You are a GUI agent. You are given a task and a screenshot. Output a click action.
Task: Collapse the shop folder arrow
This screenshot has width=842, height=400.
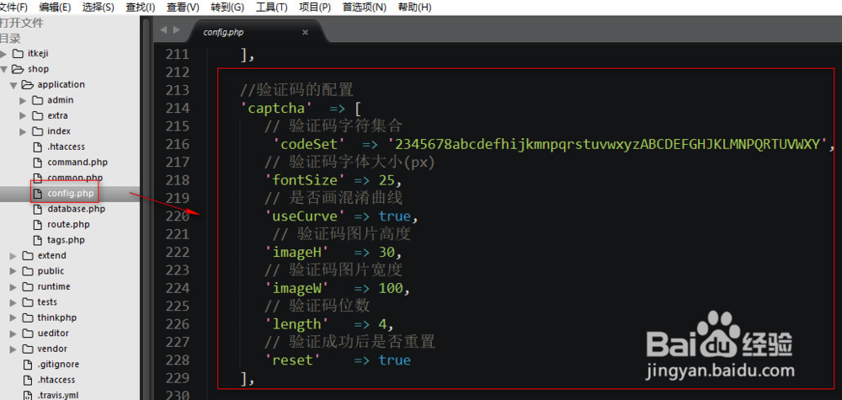pos(3,69)
